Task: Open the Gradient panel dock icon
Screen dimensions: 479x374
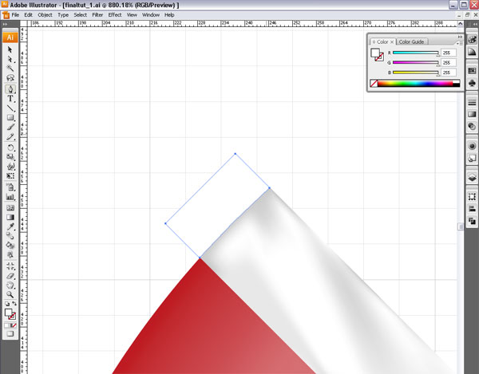Action: tap(472, 114)
